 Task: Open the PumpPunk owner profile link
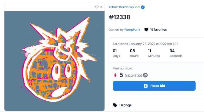click(x=132, y=30)
